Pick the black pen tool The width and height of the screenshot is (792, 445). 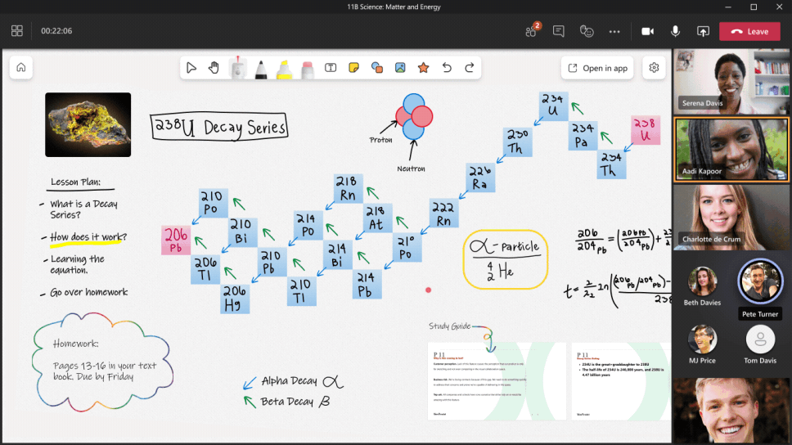tap(261, 69)
